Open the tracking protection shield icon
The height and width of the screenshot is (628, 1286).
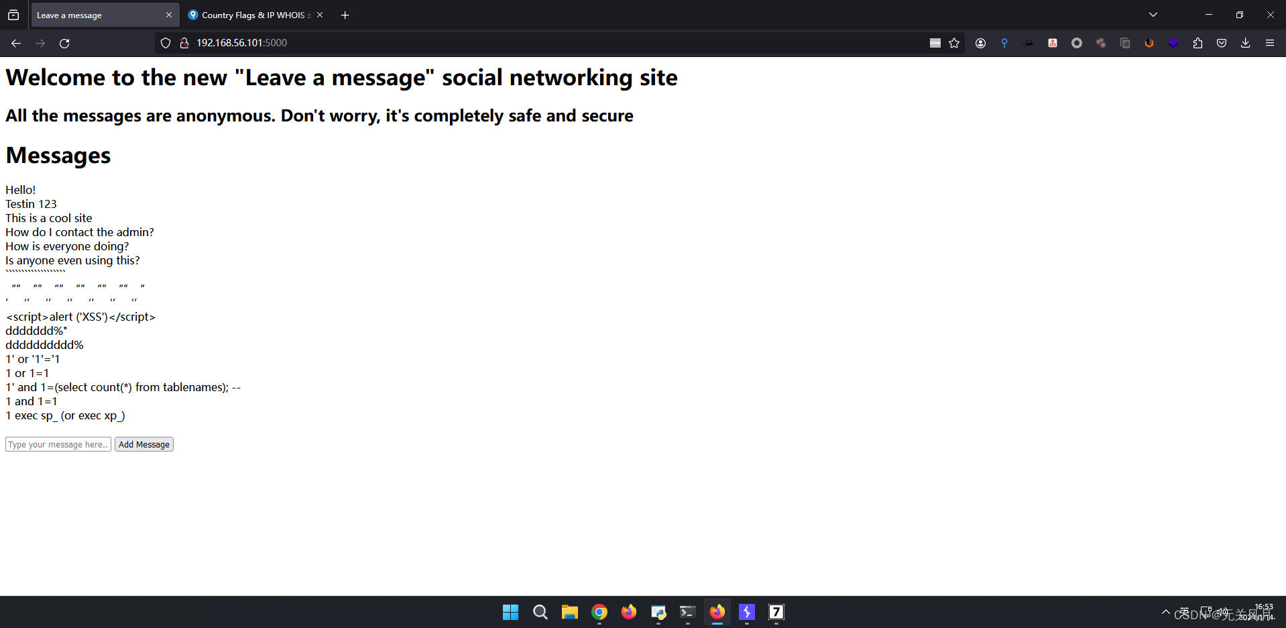point(166,43)
